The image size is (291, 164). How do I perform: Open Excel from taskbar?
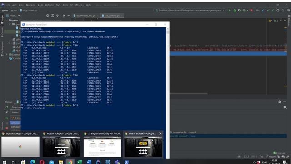point(80,162)
